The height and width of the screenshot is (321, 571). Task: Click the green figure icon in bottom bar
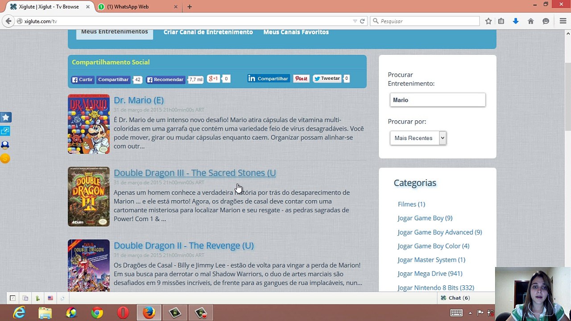coord(38,298)
